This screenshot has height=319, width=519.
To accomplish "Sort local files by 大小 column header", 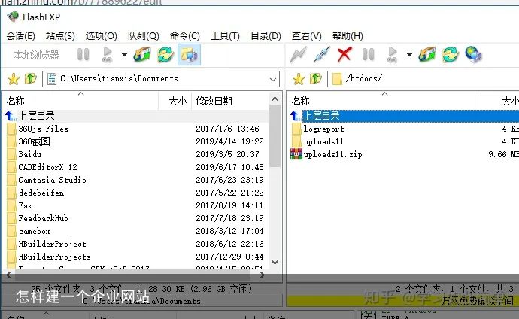I will (175, 101).
